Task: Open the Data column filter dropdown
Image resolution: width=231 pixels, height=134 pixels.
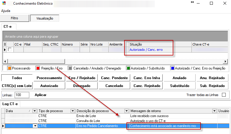Action: pos(35,111)
